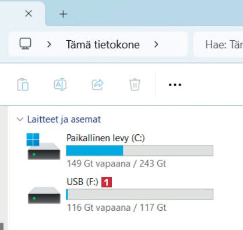Click Tämä tietokone breadcrumb
The height and width of the screenshot is (230, 243).
(103, 44)
